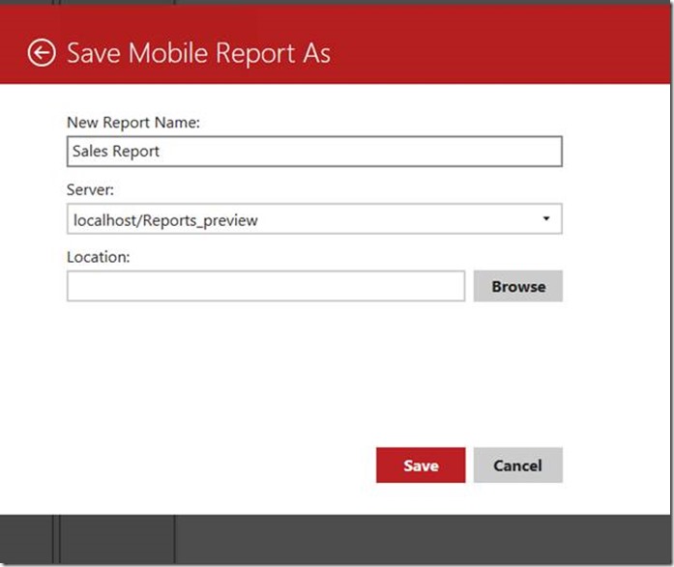Click the New Report Name text field
Screen dimensions: 674x567
pos(313,152)
